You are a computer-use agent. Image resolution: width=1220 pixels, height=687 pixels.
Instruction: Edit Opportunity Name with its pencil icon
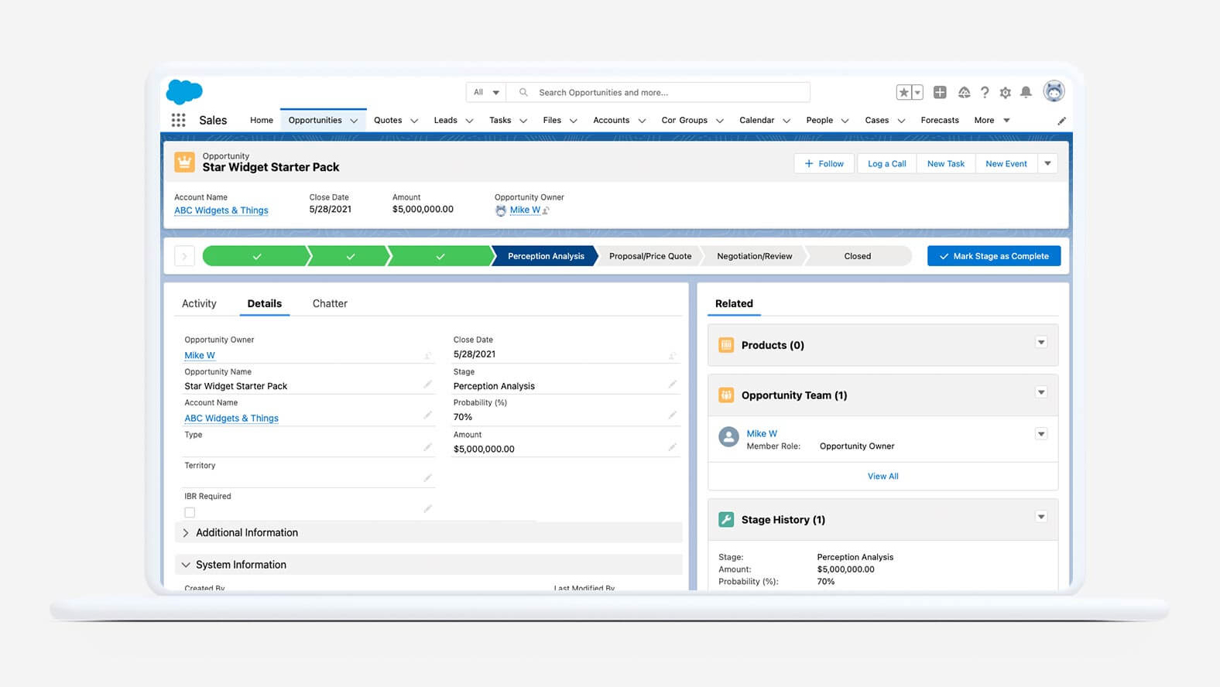click(x=427, y=385)
